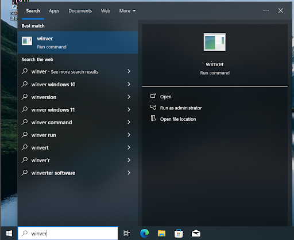Screen dimensions: 294x240
Task: Open Microsoft Store from the taskbar
Action: [x=179, y=234]
